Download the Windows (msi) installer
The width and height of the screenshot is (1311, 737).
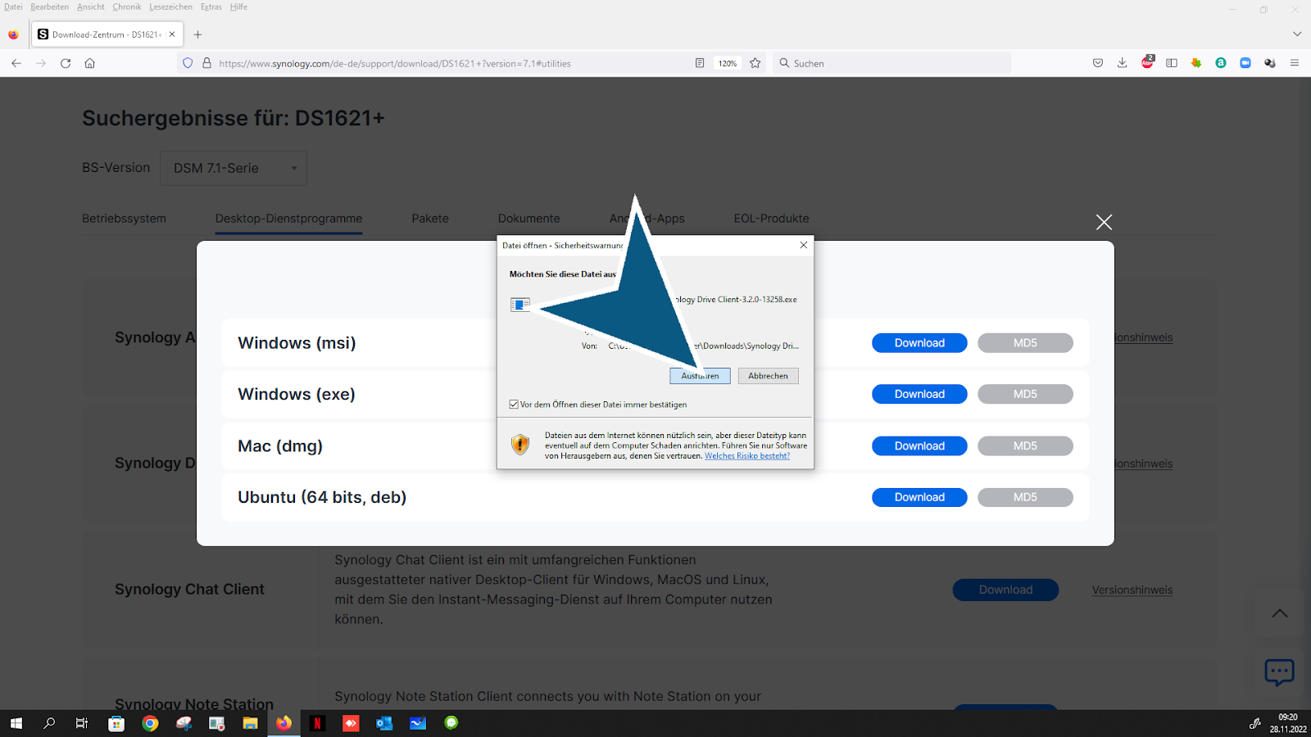[x=919, y=343]
